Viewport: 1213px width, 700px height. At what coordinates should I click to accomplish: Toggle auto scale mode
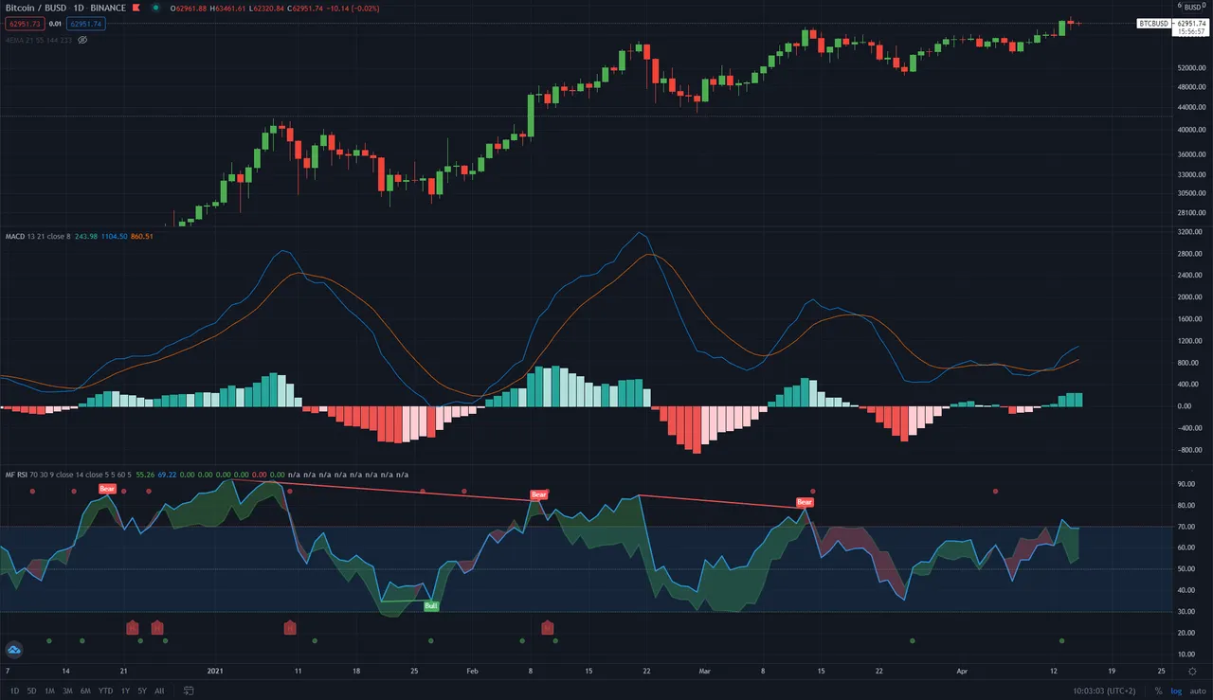coord(1196,691)
